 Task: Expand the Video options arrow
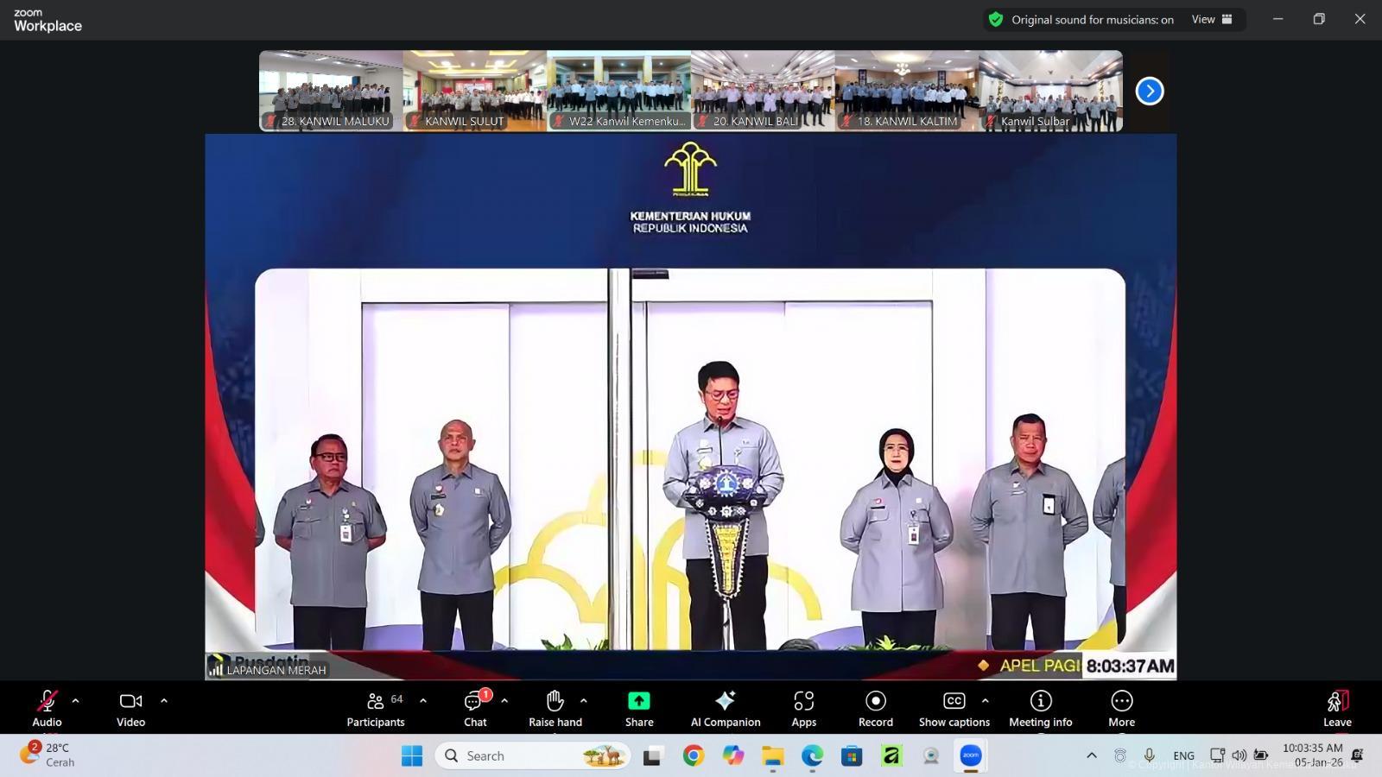pyautogui.click(x=164, y=701)
